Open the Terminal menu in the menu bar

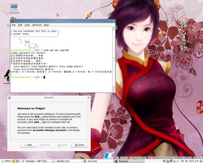click(x=37, y=25)
